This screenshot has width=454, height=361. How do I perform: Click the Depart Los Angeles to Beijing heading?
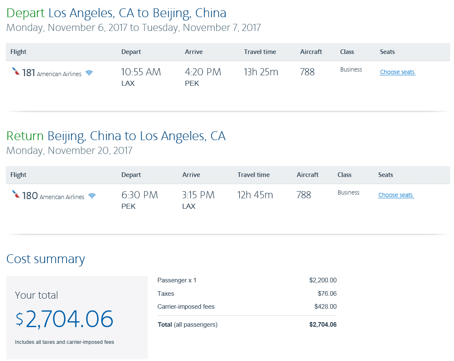[x=116, y=13]
